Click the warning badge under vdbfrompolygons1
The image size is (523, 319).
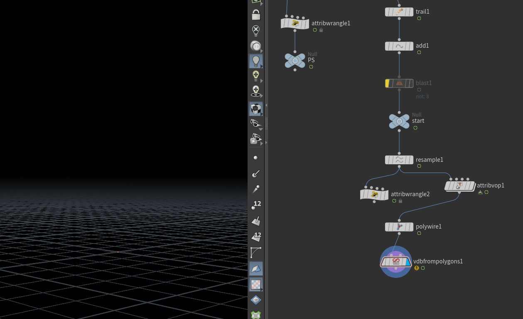point(417,268)
